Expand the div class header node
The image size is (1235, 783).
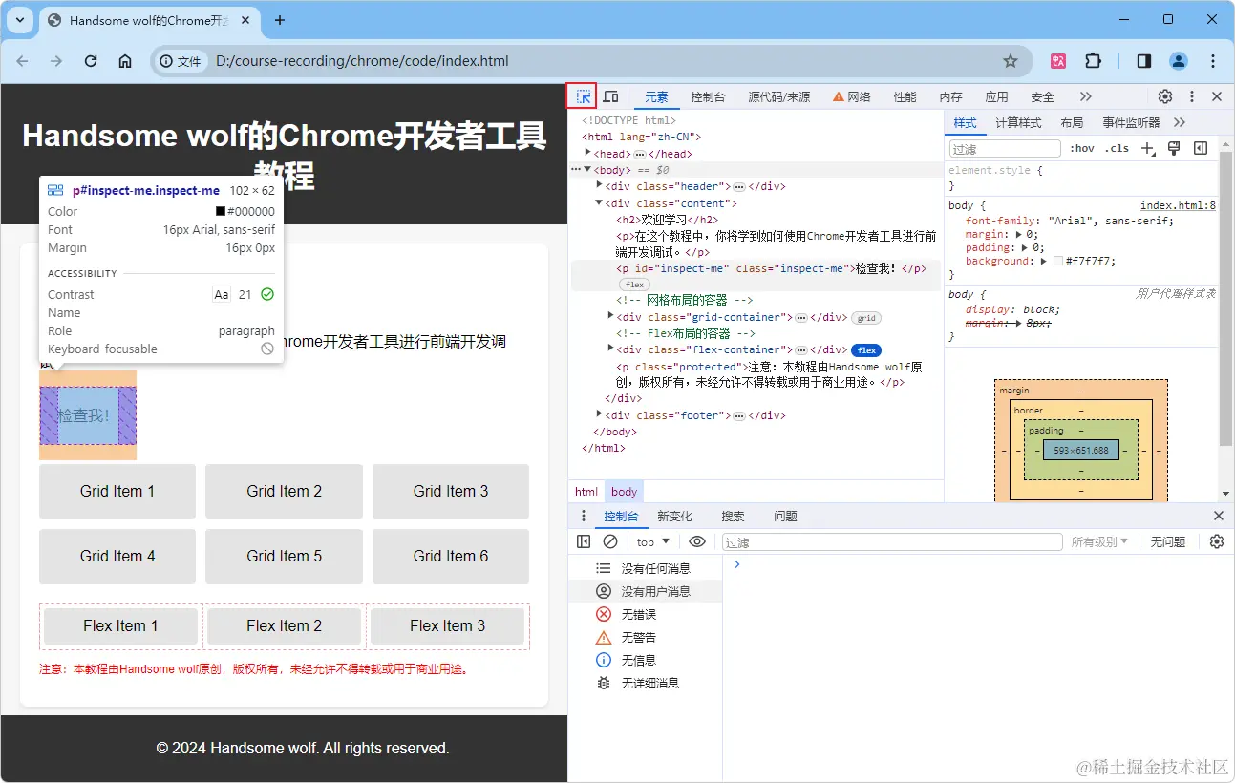pyautogui.click(x=600, y=185)
